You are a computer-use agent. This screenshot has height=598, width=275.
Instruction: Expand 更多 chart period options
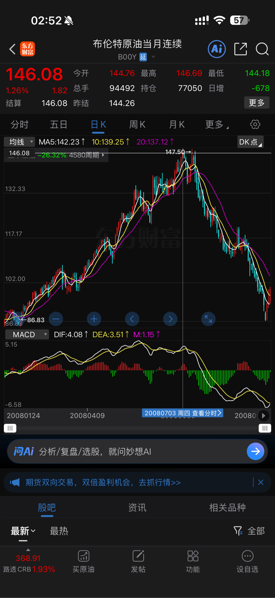pos(217,124)
